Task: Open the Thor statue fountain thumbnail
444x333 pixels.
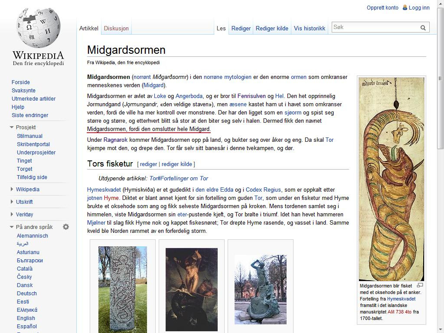Action: click(x=261, y=289)
